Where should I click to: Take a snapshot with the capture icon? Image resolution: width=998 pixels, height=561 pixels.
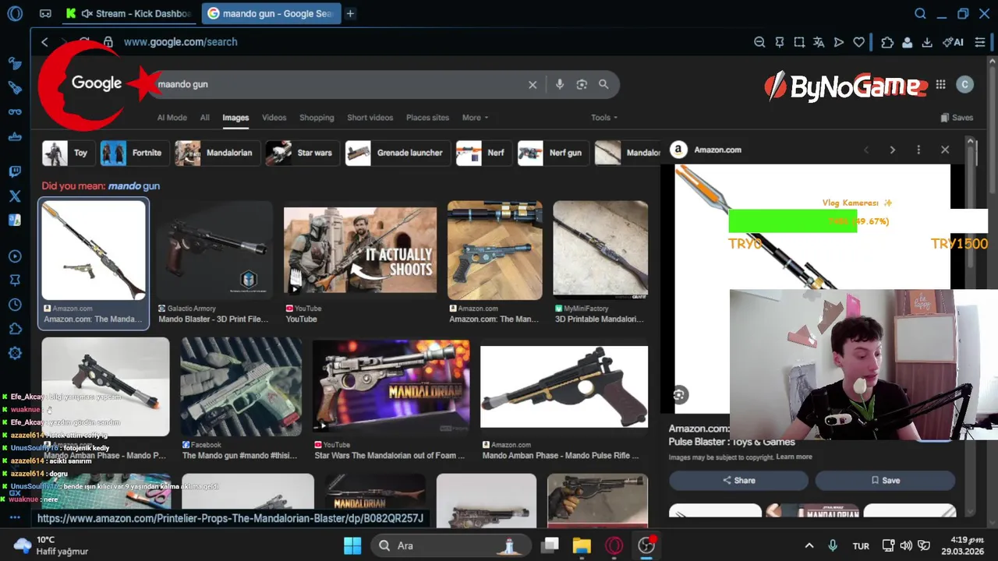pos(799,42)
